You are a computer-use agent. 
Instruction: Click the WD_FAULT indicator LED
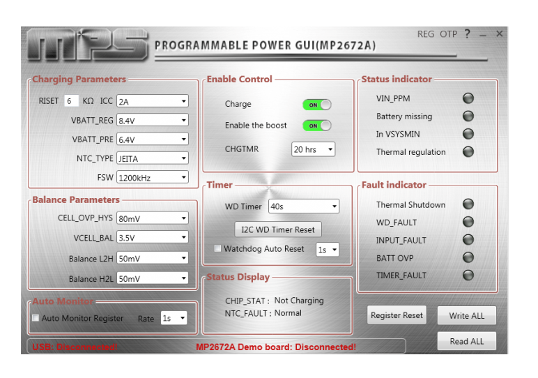pyautogui.click(x=468, y=222)
